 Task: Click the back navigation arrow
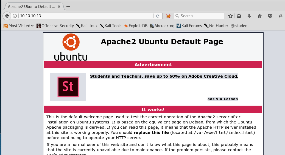[x=7, y=16]
